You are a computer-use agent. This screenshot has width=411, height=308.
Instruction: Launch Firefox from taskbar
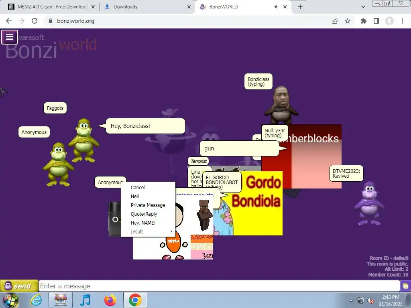point(110,300)
